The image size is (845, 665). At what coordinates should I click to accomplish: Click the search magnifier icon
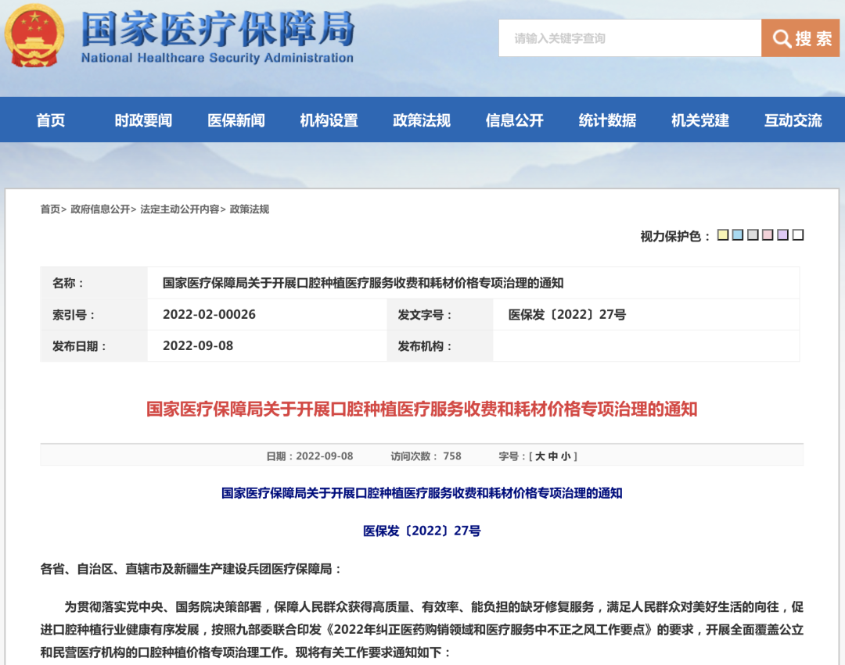pyautogui.click(x=781, y=38)
